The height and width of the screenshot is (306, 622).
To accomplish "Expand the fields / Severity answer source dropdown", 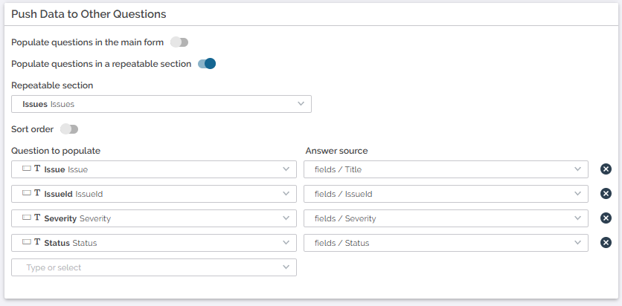I will pos(446,218).
